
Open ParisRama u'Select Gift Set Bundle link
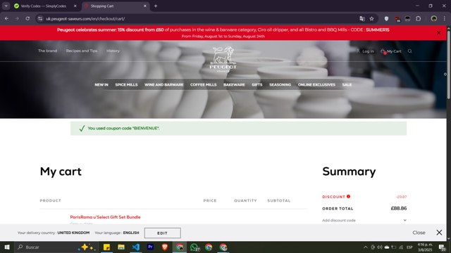(105, 217)
